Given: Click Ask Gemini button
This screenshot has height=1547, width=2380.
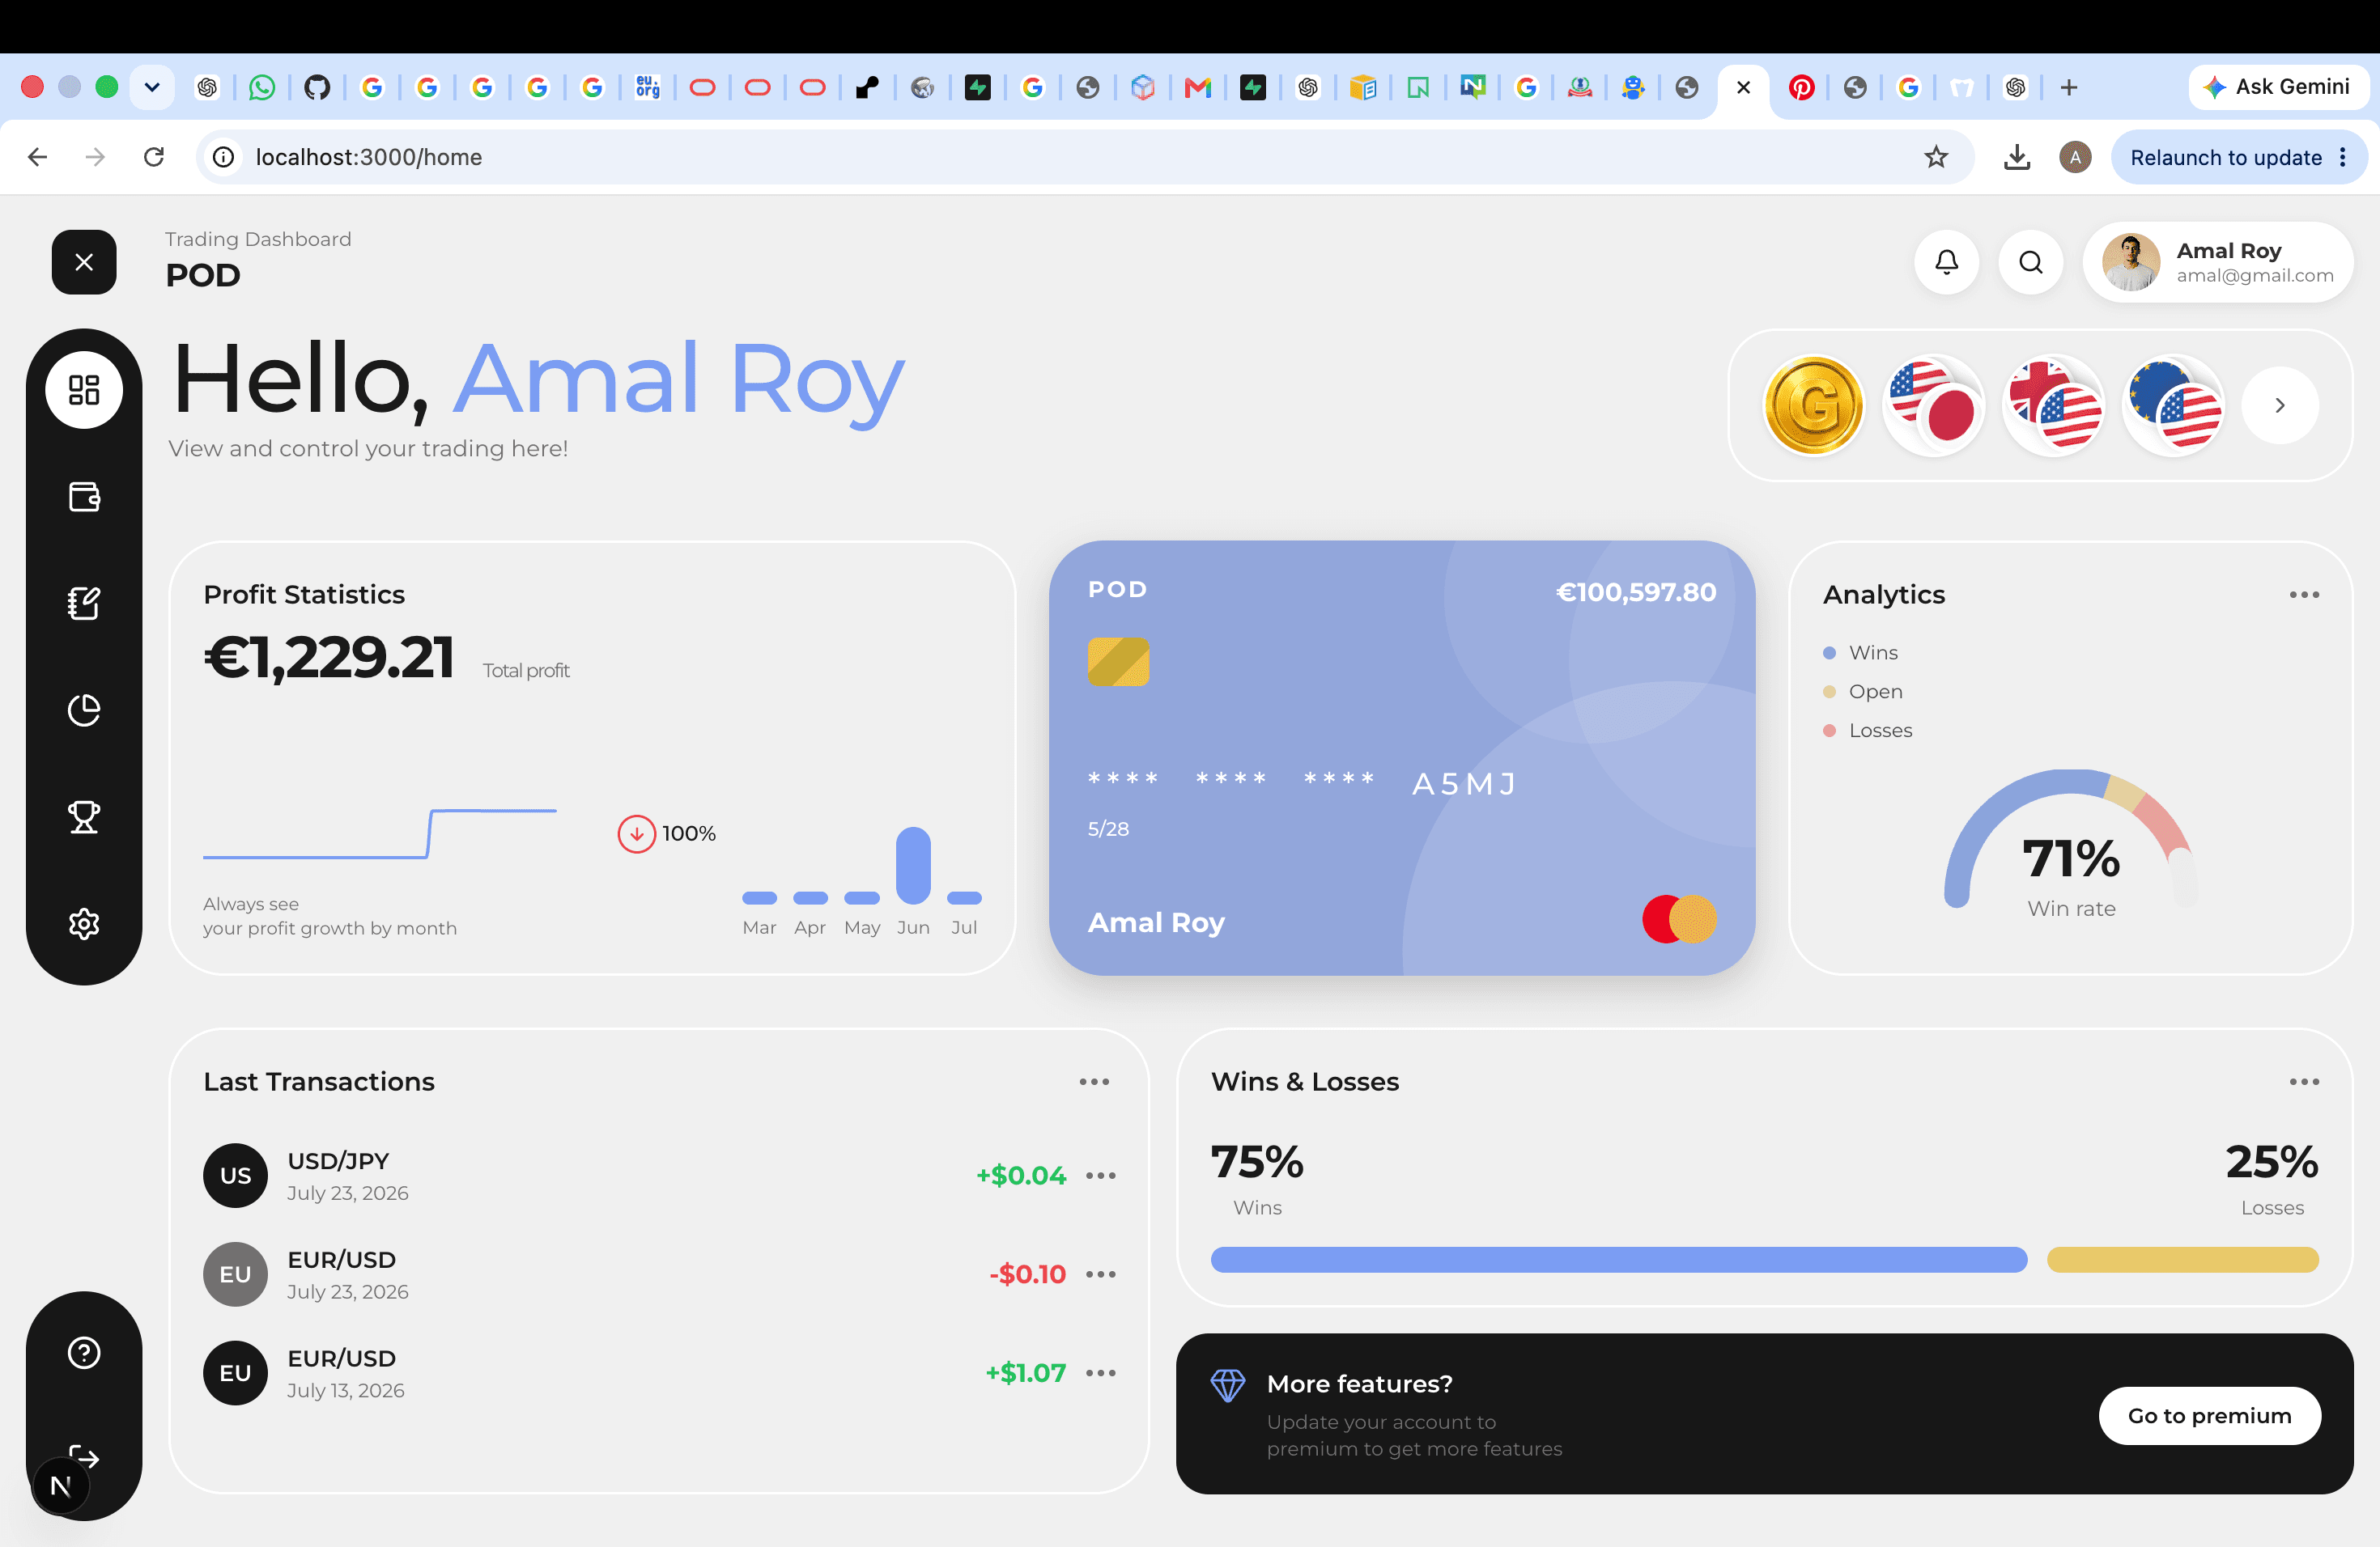Looking at the screenshot, I should [2277, 87].
